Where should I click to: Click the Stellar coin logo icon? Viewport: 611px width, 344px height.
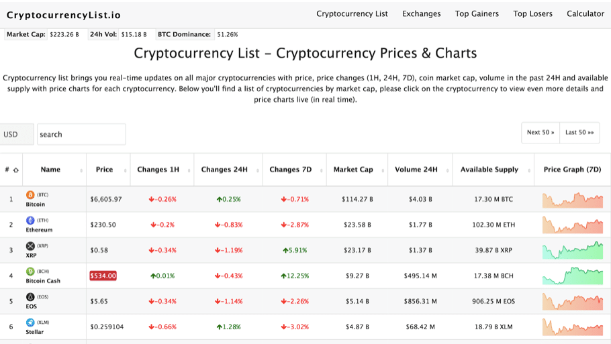[30, 323]
